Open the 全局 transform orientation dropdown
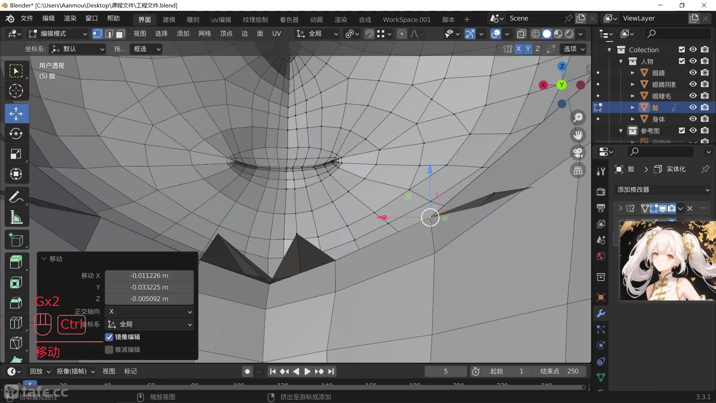The height and width of the screenshot is (403, 716). [x=317, y=34]
